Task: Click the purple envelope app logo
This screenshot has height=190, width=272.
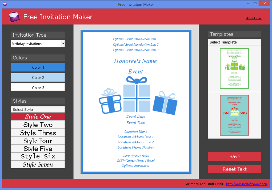Action: (x=14, y=17)
